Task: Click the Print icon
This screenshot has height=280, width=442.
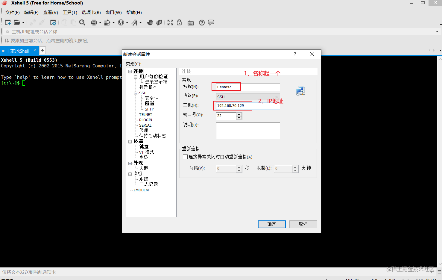Action: [94, 22]
